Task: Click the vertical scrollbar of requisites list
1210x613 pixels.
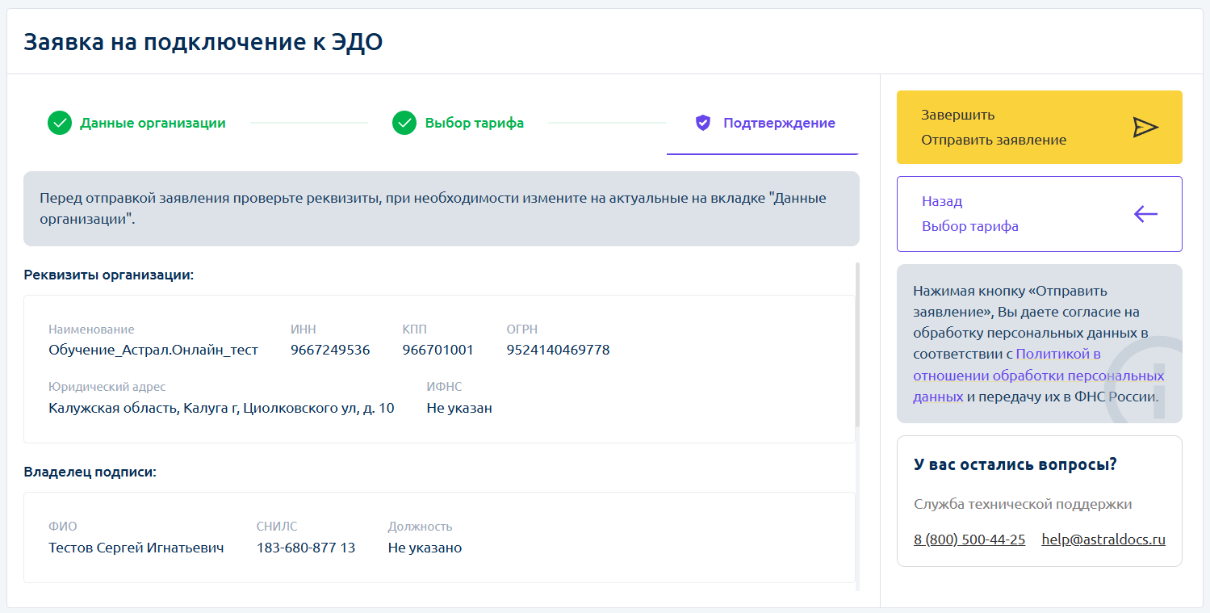Action: [x=857, y=343]
